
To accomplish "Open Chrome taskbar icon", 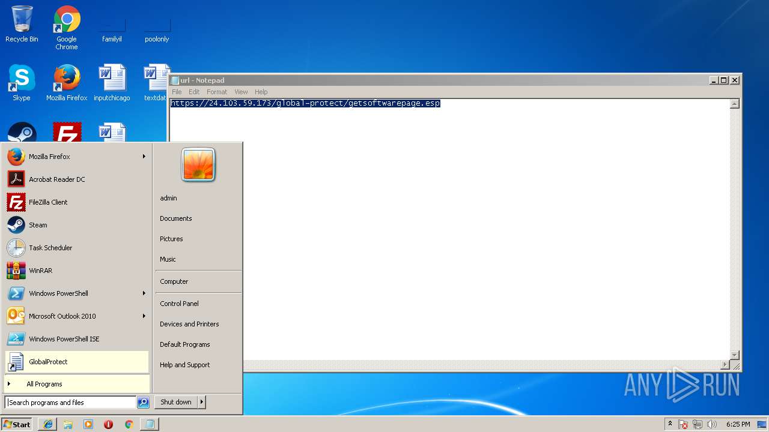I will (129, 424).
